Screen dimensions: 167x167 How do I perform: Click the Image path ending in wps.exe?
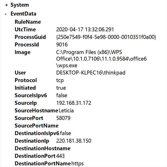pos(101,59)
